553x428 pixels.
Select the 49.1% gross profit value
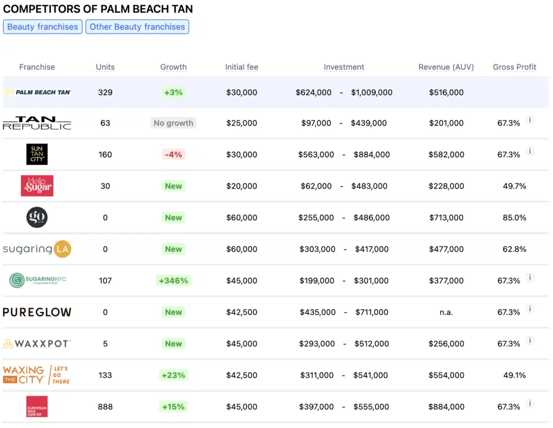(514, 375)
